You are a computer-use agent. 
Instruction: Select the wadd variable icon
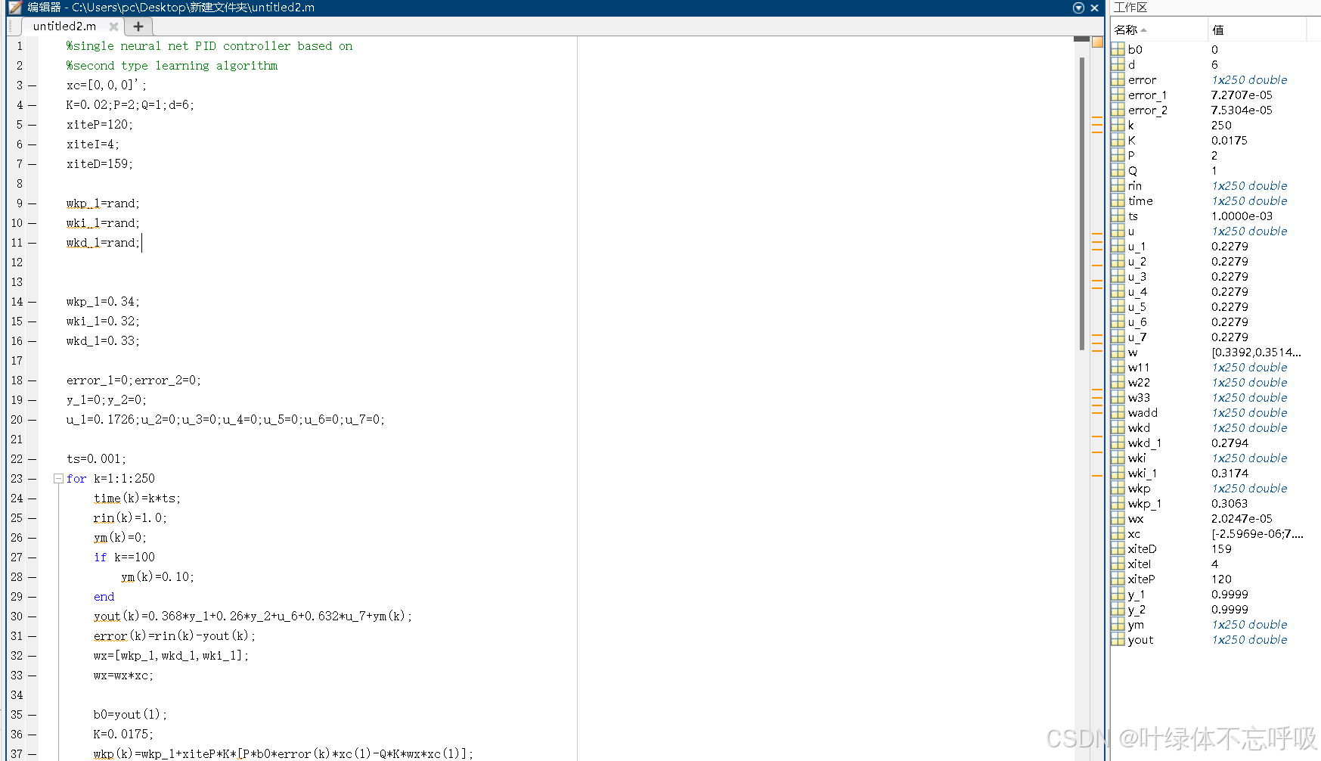click(1118, 412)
